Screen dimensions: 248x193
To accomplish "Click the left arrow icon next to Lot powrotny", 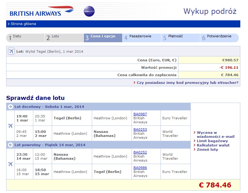I will click(x=10, y=145).
